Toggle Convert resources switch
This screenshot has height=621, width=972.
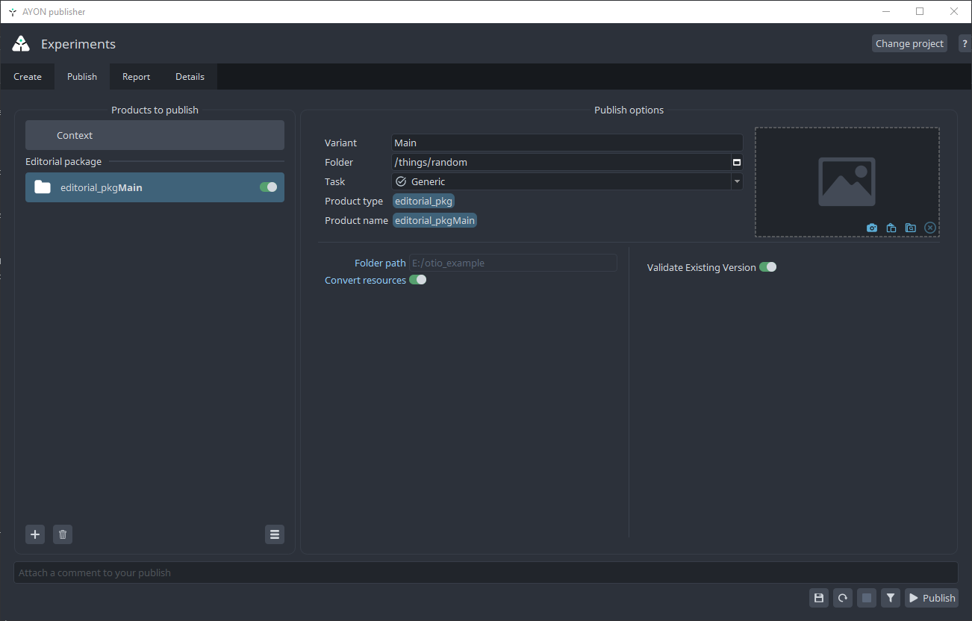tap(417, 280)
